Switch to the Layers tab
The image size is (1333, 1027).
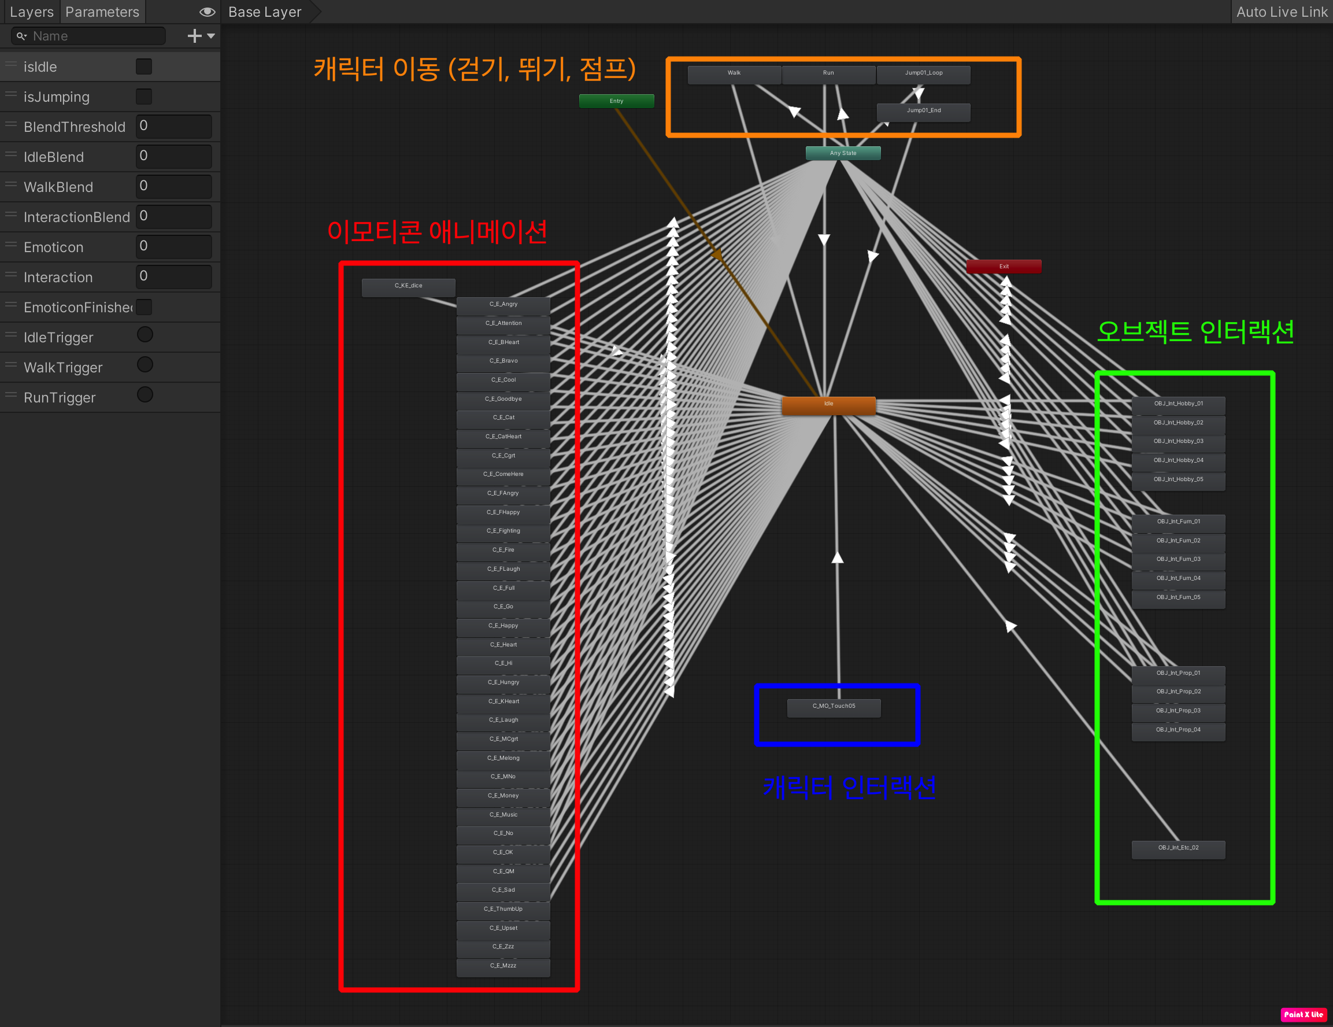[31, 12]
